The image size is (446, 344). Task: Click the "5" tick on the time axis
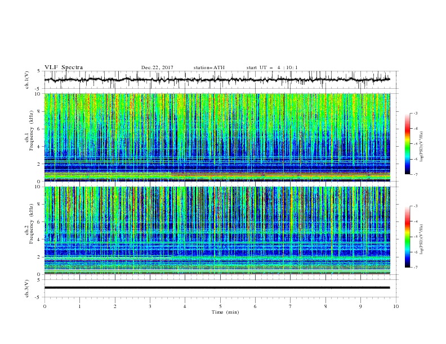[x=220, y=306]
